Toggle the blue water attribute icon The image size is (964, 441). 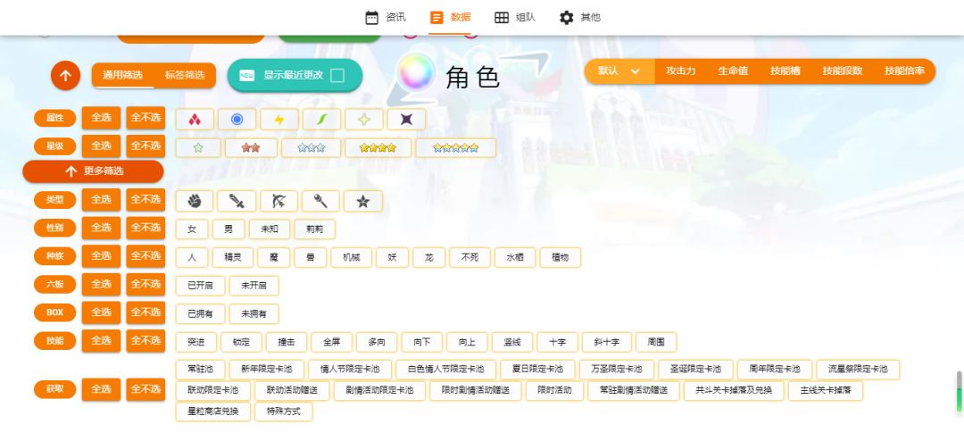237,120
